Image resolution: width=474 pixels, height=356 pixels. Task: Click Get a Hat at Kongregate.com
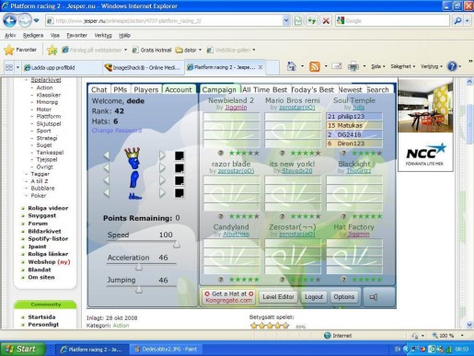(229, 297)
